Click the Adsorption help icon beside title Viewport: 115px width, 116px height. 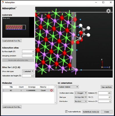coord(16,8)
